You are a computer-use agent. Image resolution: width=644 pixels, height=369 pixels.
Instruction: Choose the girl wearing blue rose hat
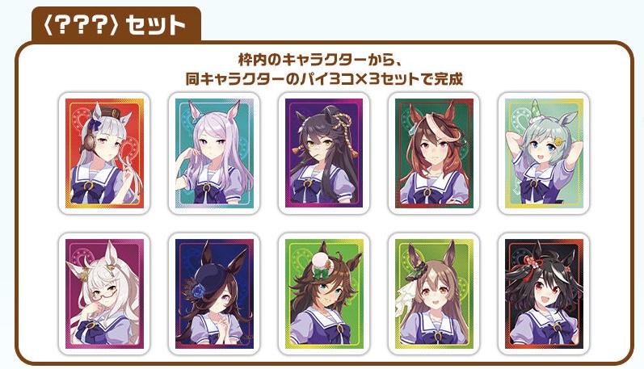[x=214, y=294]
